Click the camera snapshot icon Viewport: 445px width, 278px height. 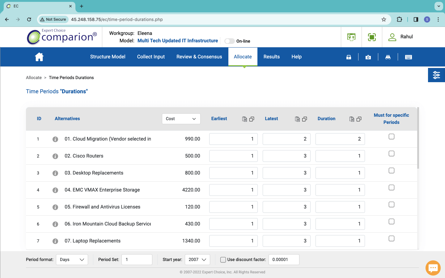coord(368,57)
